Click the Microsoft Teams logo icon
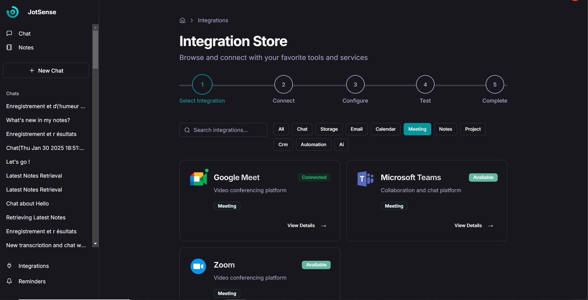The width and height of the screenshot is (588, 300). 365,179
